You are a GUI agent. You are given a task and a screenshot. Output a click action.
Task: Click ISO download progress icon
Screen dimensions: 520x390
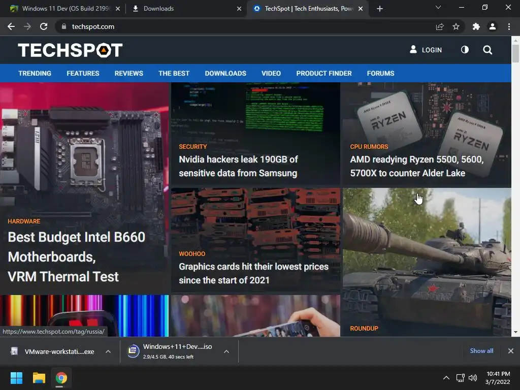click(133, 351)
